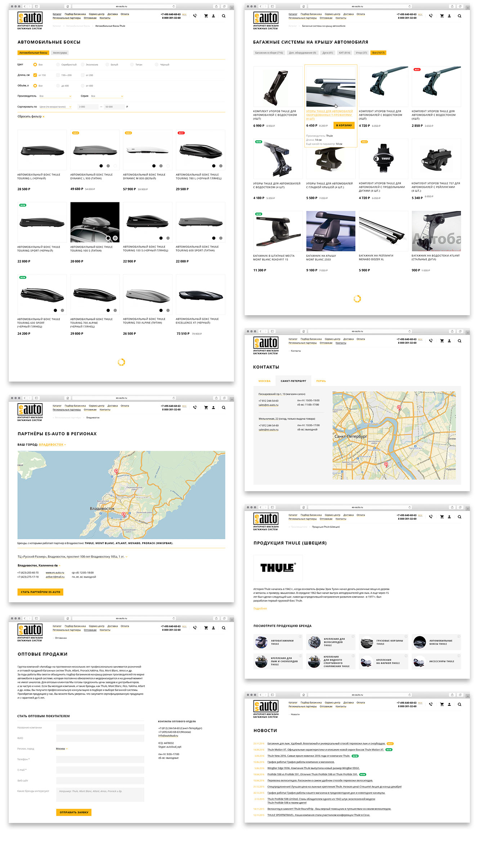Open Автомобильные боксы Thule brand category

437,642
